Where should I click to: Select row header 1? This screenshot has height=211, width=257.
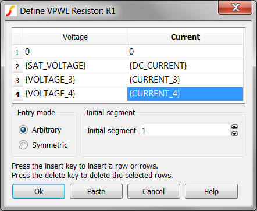[x=17, y=52]
